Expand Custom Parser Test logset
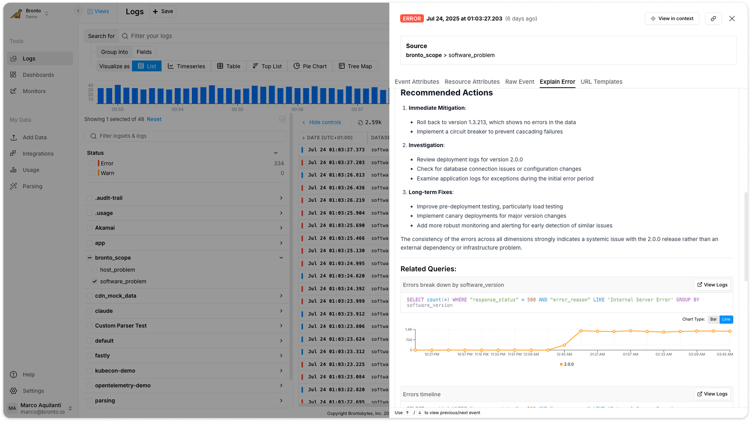The height and width of the screenshot is (422, 751). click(281, 326)
